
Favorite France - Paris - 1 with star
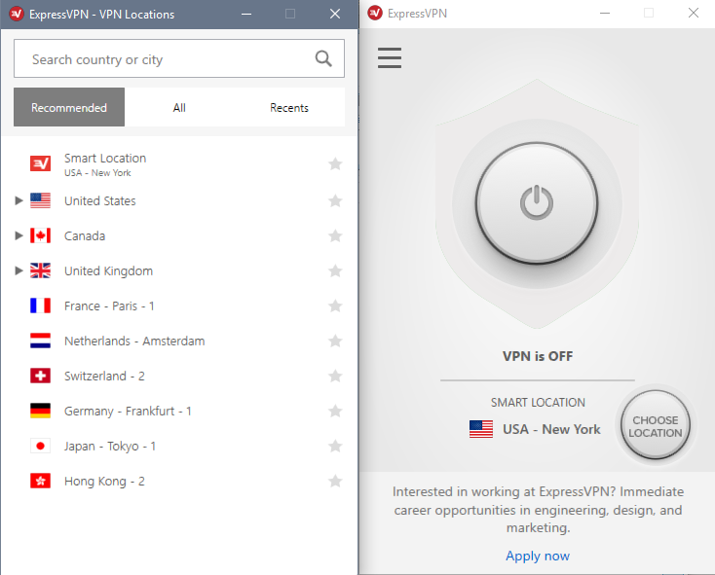pyautogui.click(x=335, y=305)
